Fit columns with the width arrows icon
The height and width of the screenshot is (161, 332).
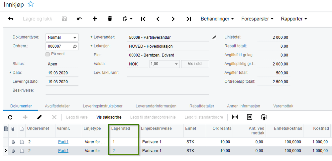click(x=235, y=117)
